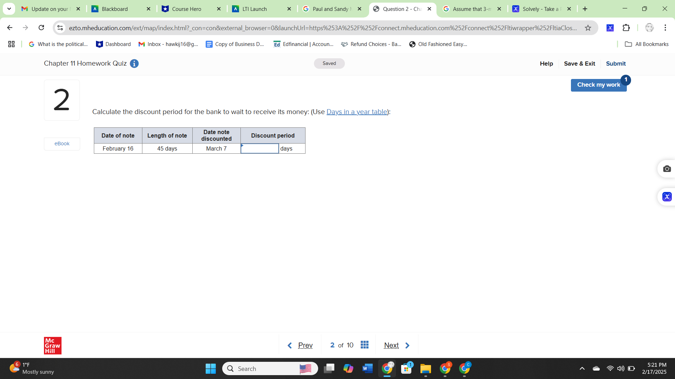Expand the hidden icons tray chevron
Viewport: 675px width, 379px height.
coord(582,368)
